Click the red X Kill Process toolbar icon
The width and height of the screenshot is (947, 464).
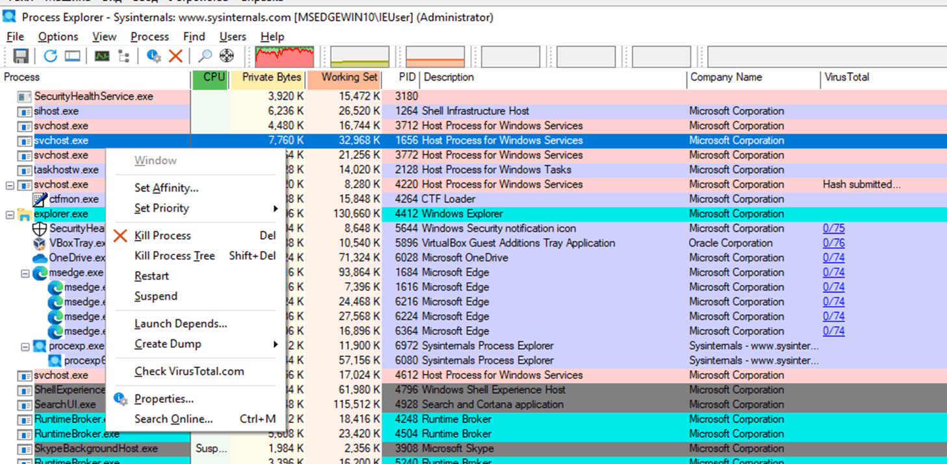[x=175, y=56]
